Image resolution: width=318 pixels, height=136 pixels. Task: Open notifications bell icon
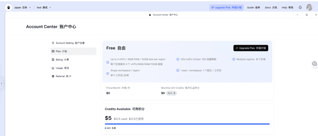pyautogui.click(x=300, y=7)
